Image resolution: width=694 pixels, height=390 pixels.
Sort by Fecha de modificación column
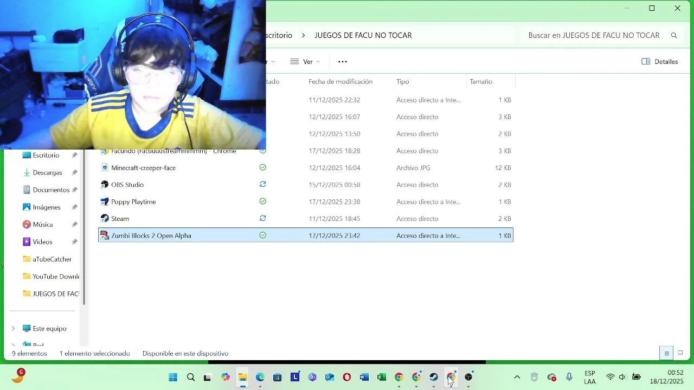(340, 82)
